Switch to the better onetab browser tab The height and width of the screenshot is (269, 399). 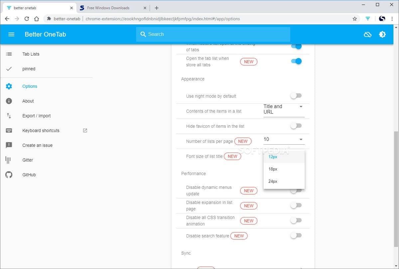tap(39, 8)
